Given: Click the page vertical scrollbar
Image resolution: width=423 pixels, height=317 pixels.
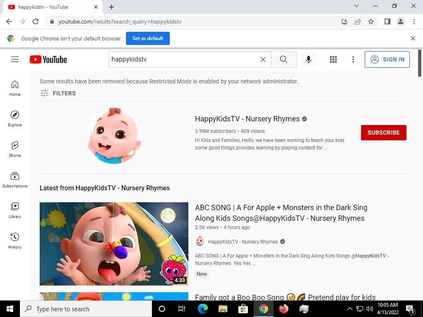Looking at the screenshot, I should [420, 63].
